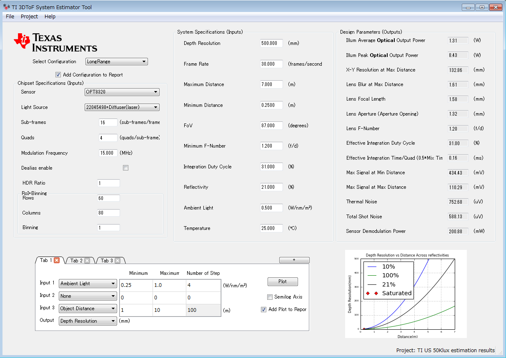Screen dimensions: 506x358
Task: Edit the Sub-frames input field
Action: pyautogui.click(x=108, y=122)
